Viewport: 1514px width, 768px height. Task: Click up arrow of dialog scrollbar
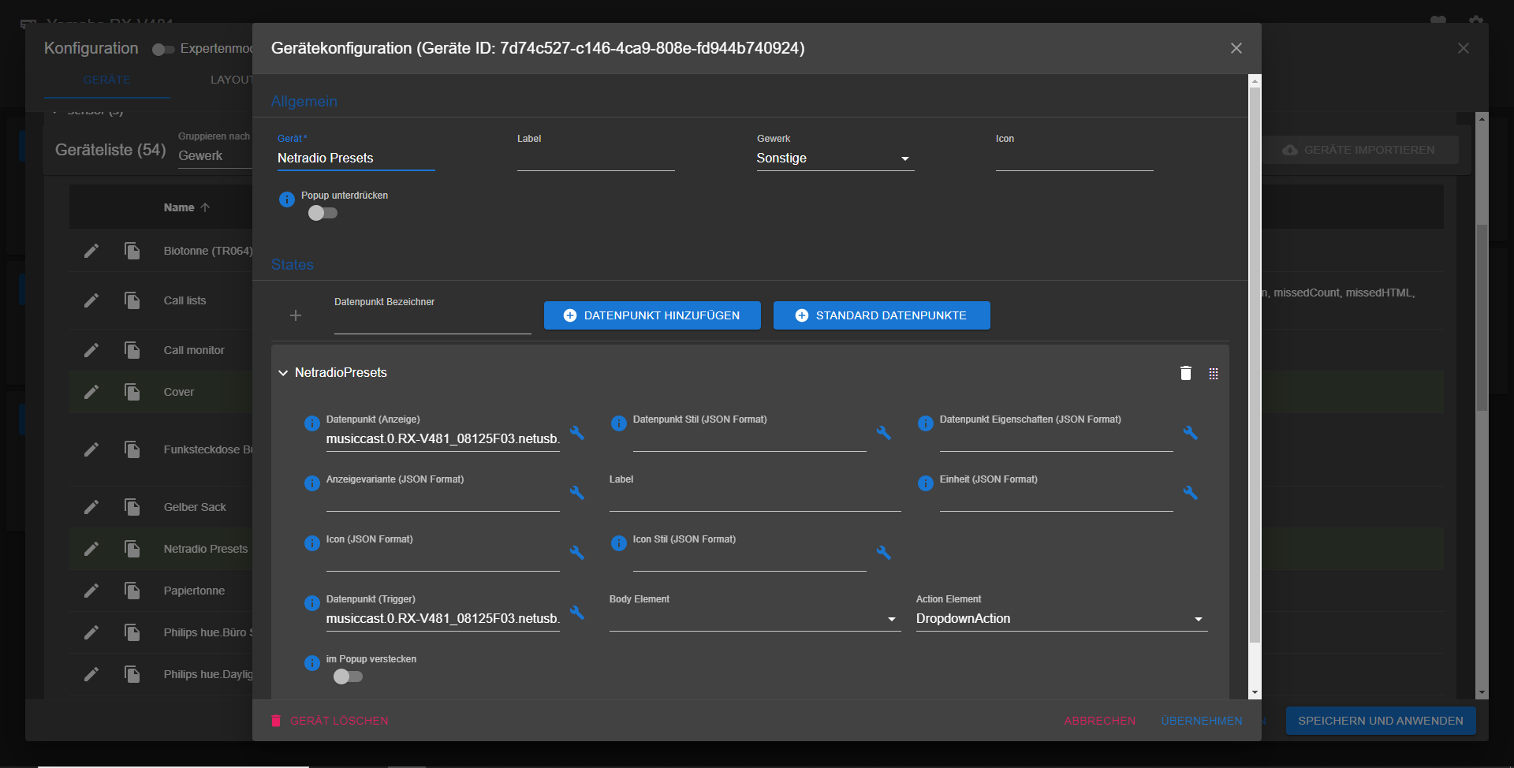point(1255,81)
